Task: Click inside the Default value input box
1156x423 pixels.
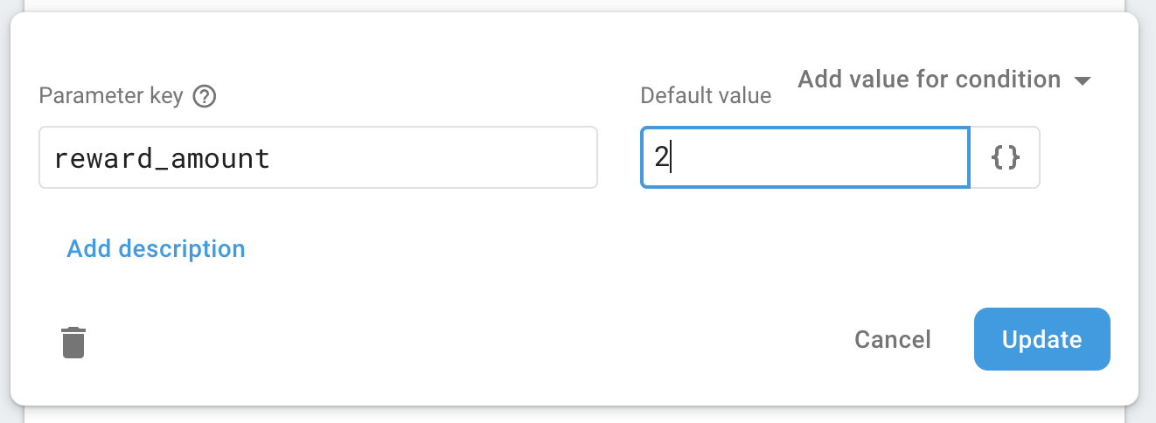Action: pos(804,157)
